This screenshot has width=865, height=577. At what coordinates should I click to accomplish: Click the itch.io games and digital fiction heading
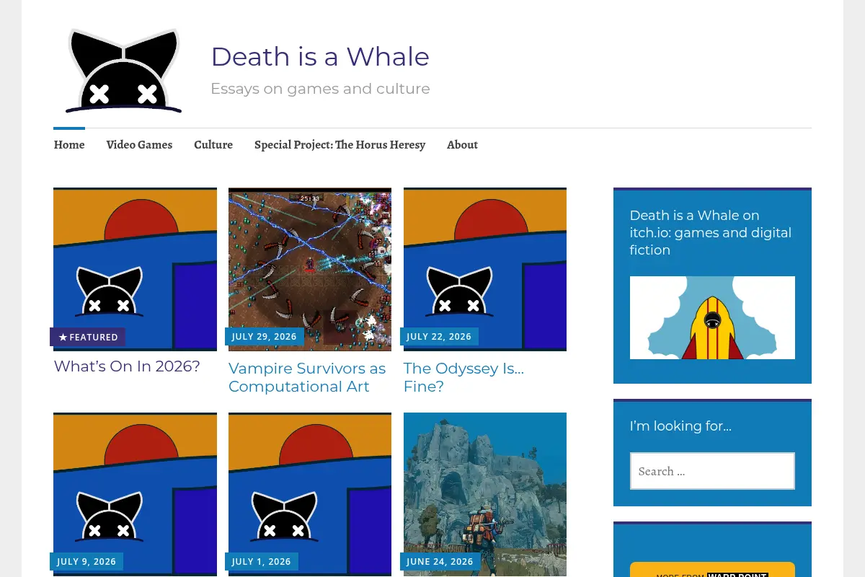[711, 232]
